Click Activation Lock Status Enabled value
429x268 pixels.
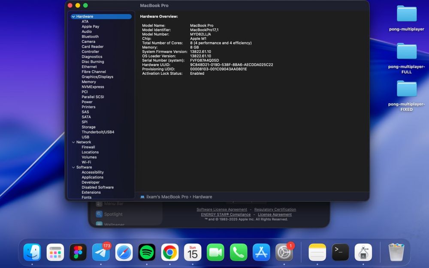pos(197,74)
